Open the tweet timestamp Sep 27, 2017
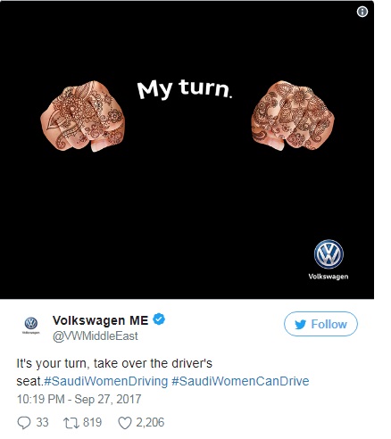 tap(79, 399)
